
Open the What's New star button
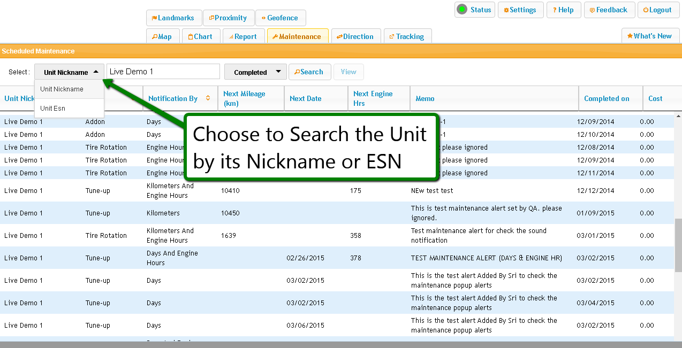point(649,36)
